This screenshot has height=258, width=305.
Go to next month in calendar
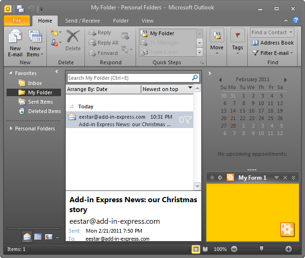click(285, 80)
